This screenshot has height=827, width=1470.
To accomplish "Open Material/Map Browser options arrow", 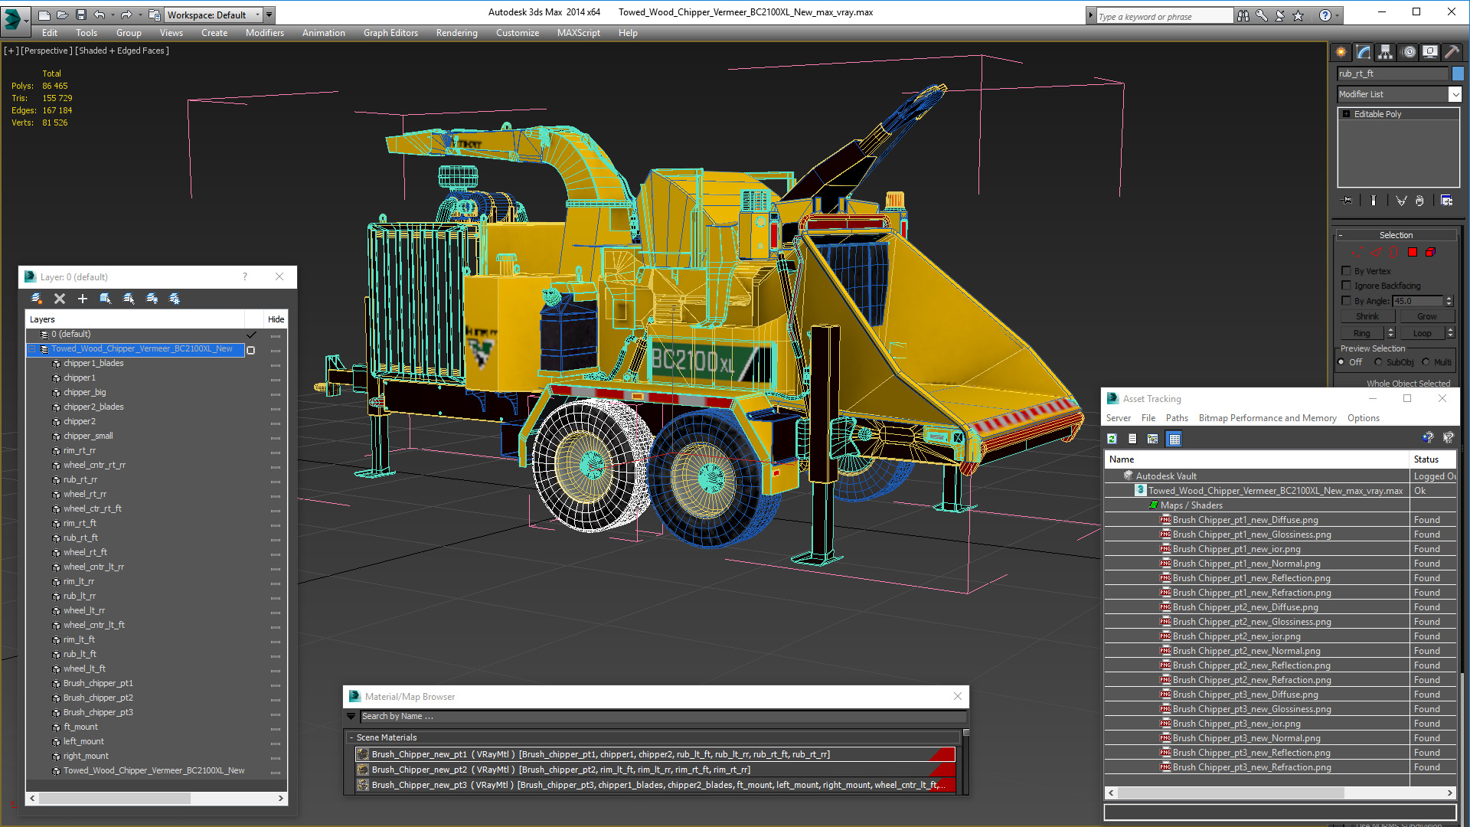I will (x=351, y=717).
